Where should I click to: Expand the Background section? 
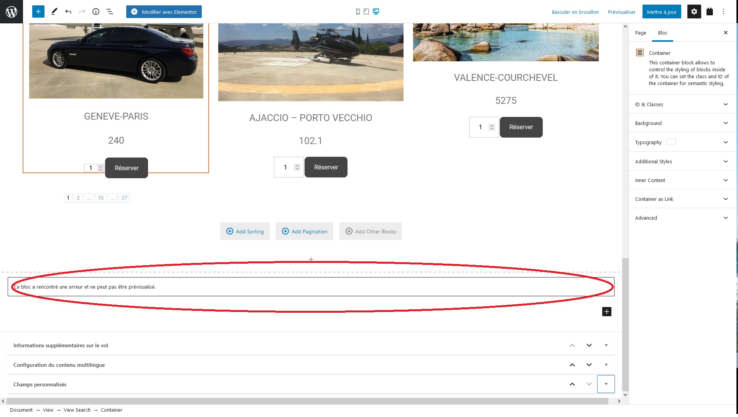pyautogui.click(x=682, y=123)
